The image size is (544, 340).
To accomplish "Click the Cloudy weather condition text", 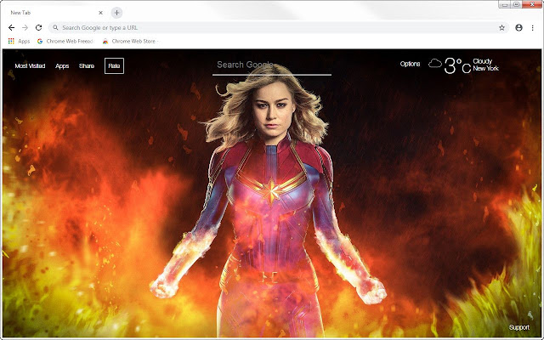I will point(482,61).
